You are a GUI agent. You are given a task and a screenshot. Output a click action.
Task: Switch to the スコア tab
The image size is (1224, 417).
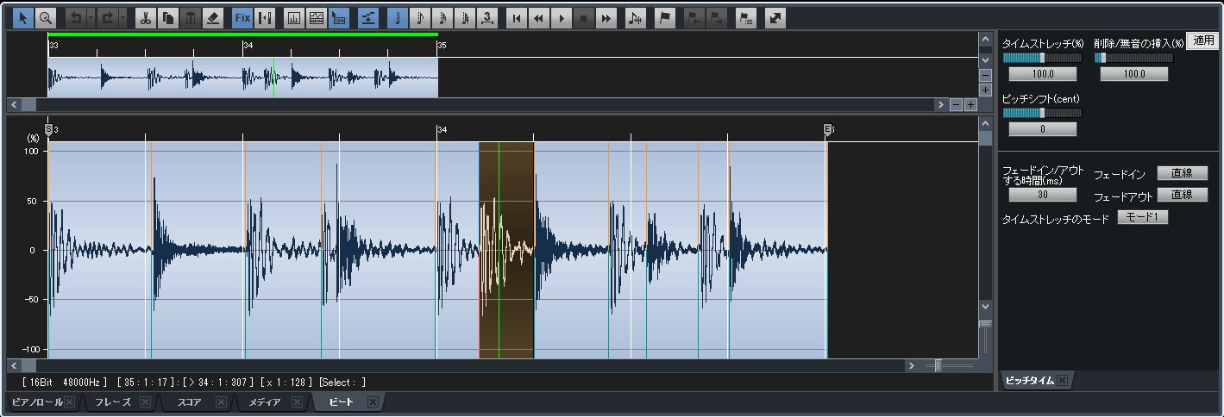tap(189, 402)
